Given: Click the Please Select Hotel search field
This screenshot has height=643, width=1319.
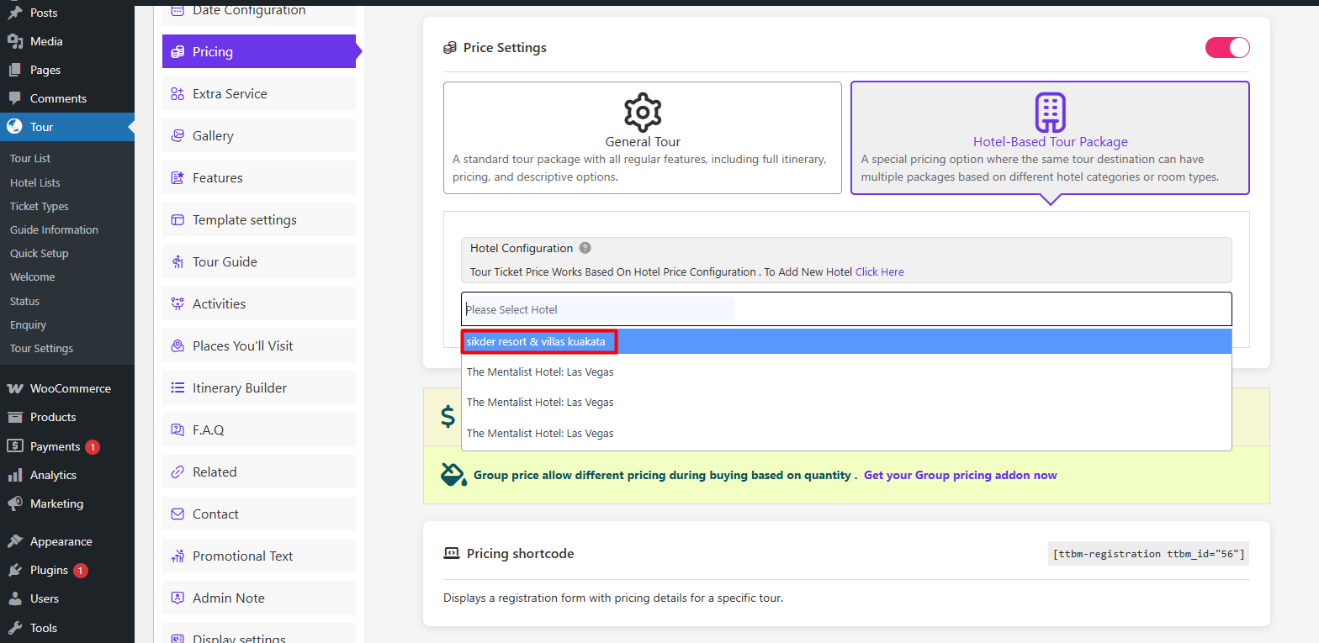Looking at the screenshot, I should 599,309.
